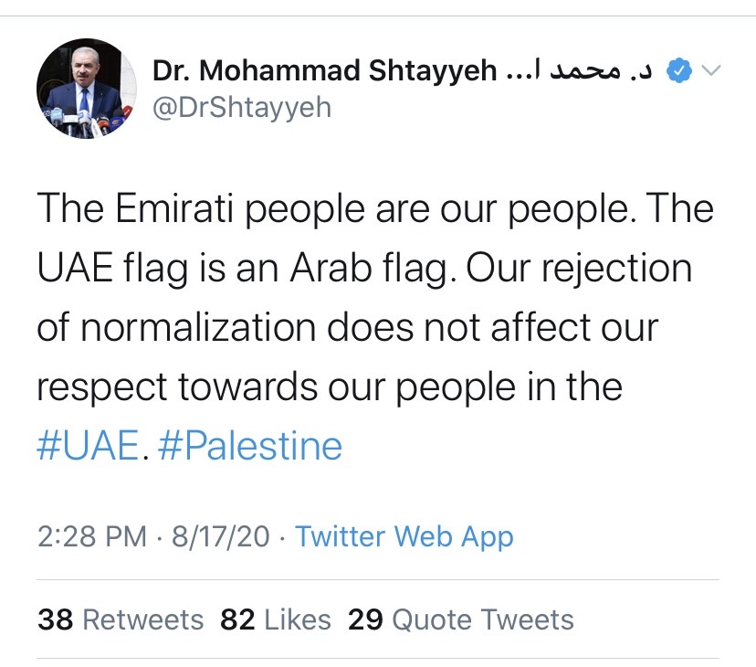This screenshot has height=667, width=756.
Task: Open the 29 Quote Tweets list
Action: point(461,619)
